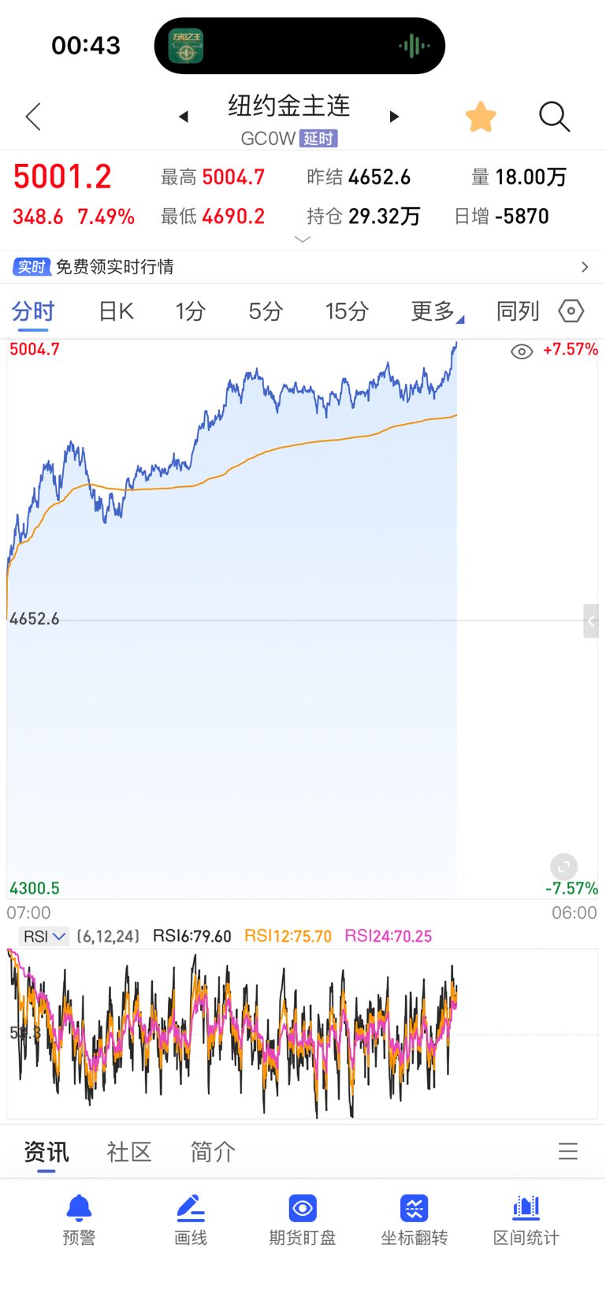606x1312 pixels.
Task: Select the 社区 tab
Action: (129, 1152)
